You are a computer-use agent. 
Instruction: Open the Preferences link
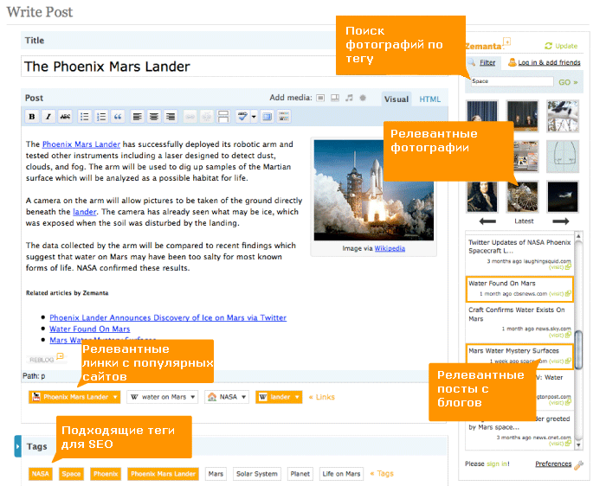pos(553,464)
